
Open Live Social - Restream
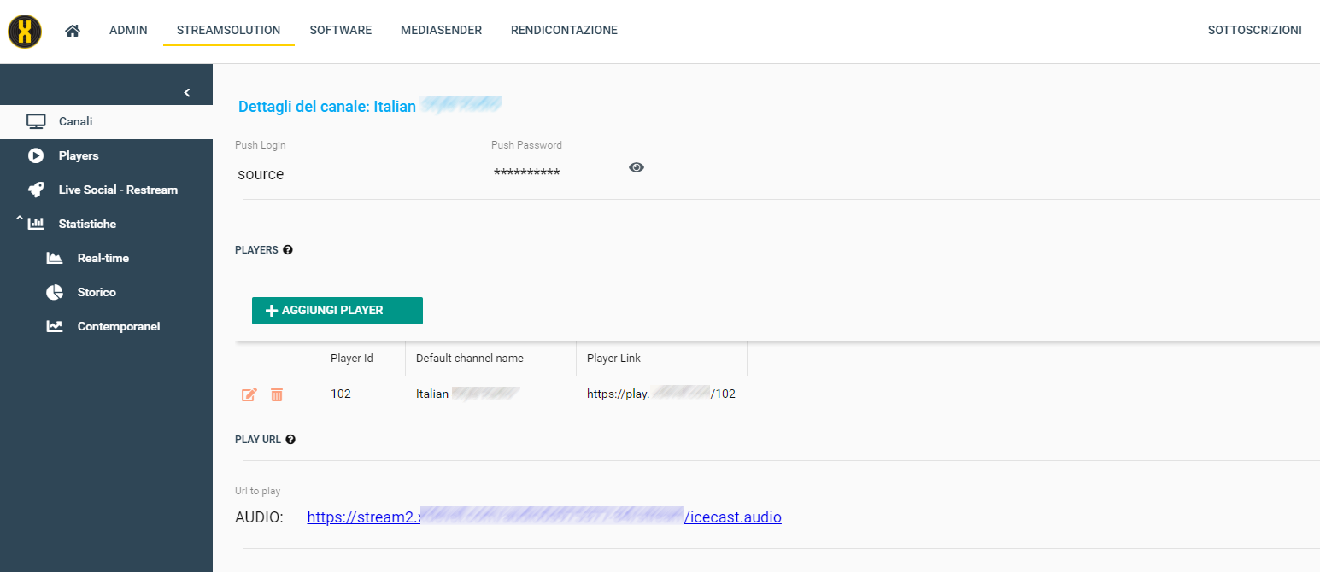(106, 190)
